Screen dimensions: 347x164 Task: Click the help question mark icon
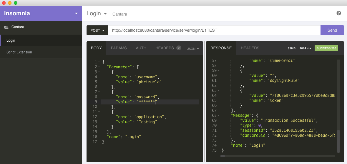(339, 13)
